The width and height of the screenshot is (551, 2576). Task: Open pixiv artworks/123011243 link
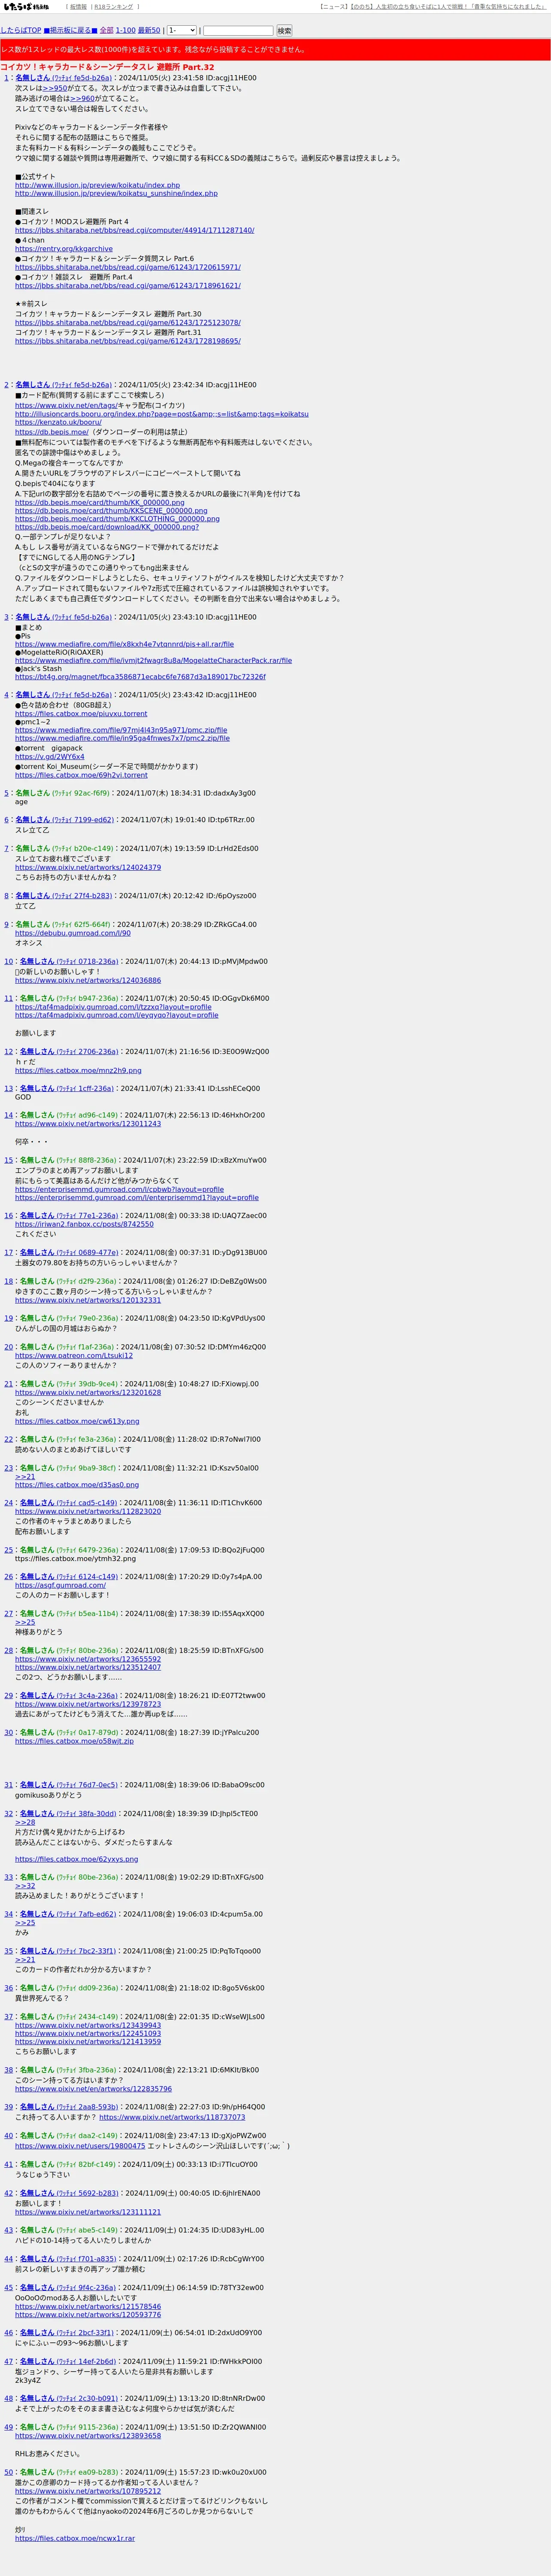point(88,1123)
